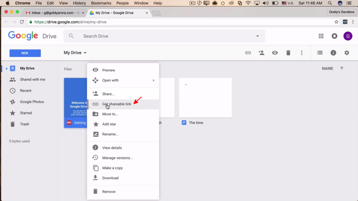Select View details in context menu
358x201 pixels.
click(x=123, y=148)
